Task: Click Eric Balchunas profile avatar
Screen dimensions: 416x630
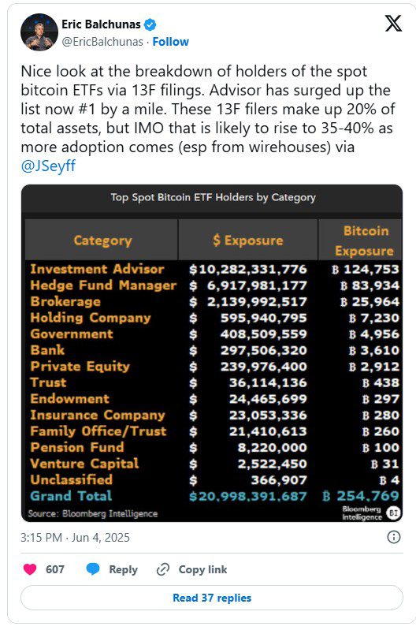Action: click(x=39, y=32)
